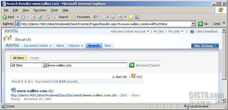Open the Site Actions dropdown
This screenshot has height=110, width=228.
point(205,46)
